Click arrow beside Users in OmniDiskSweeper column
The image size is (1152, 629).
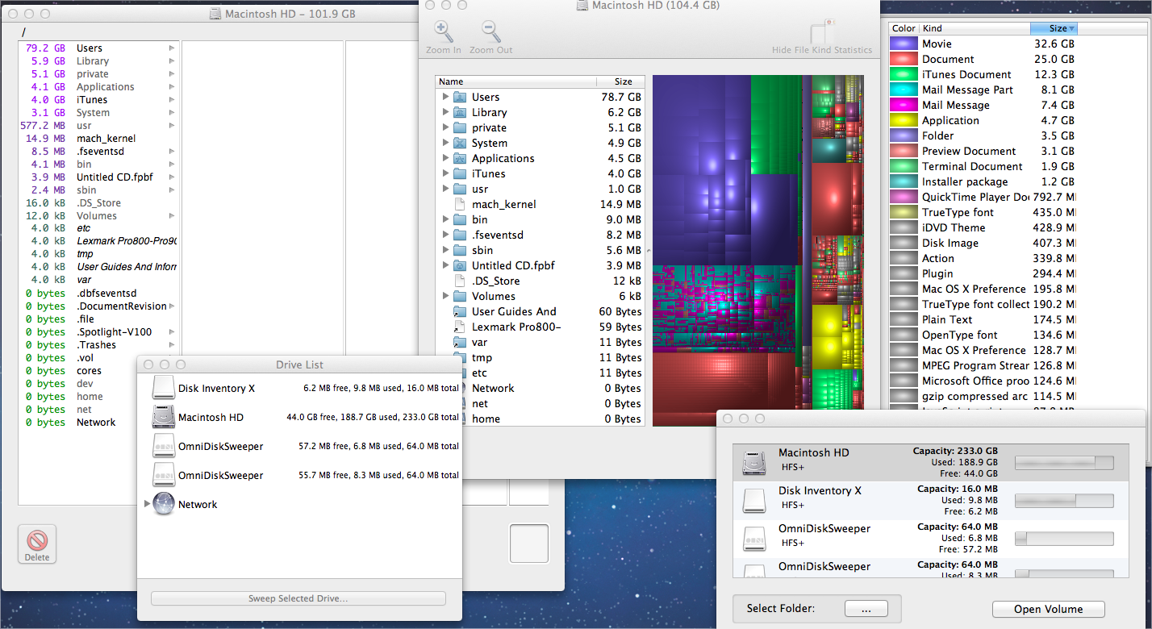click(x=171, y=48)
